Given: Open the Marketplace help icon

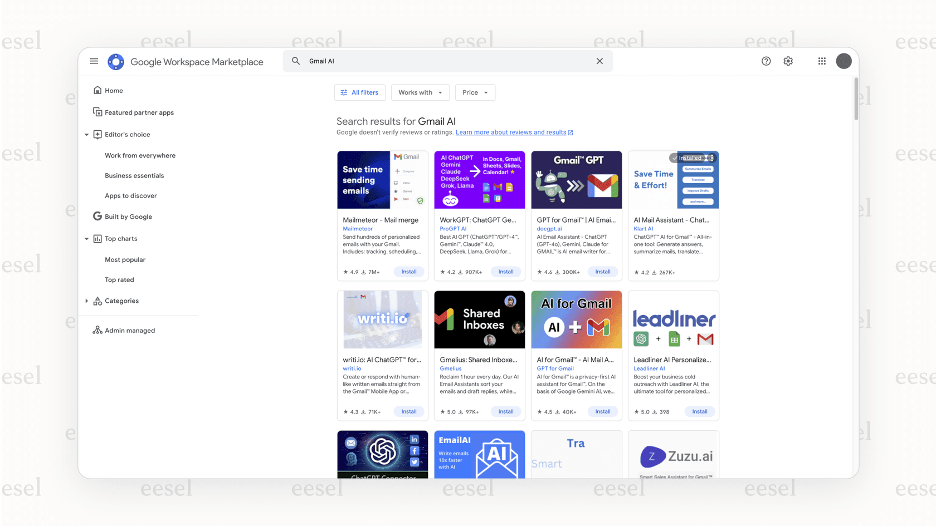Looking at the screenshot, I should (x=766, y=61).
